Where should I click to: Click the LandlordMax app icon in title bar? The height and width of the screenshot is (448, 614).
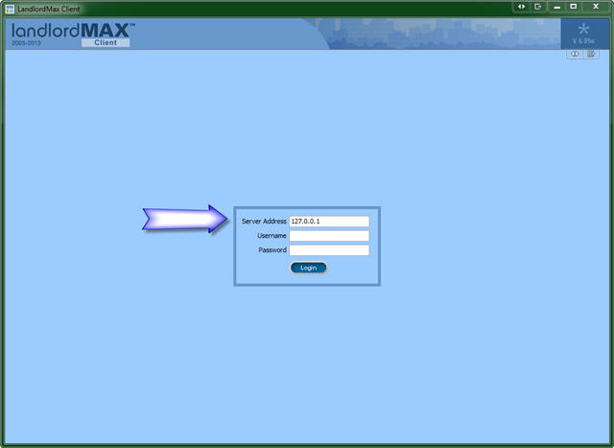(10, 9)
